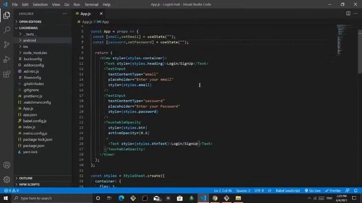Open notifications bell in status bar

click(x=356, y=191)
